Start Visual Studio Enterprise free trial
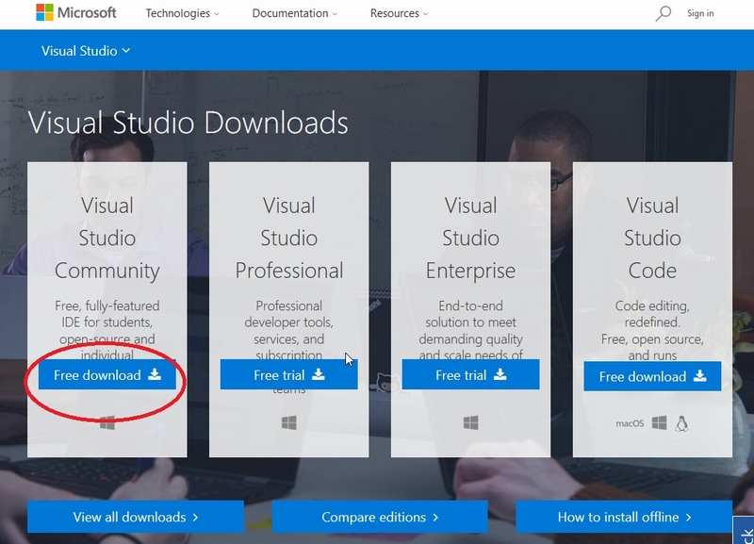 coord(470,374)
